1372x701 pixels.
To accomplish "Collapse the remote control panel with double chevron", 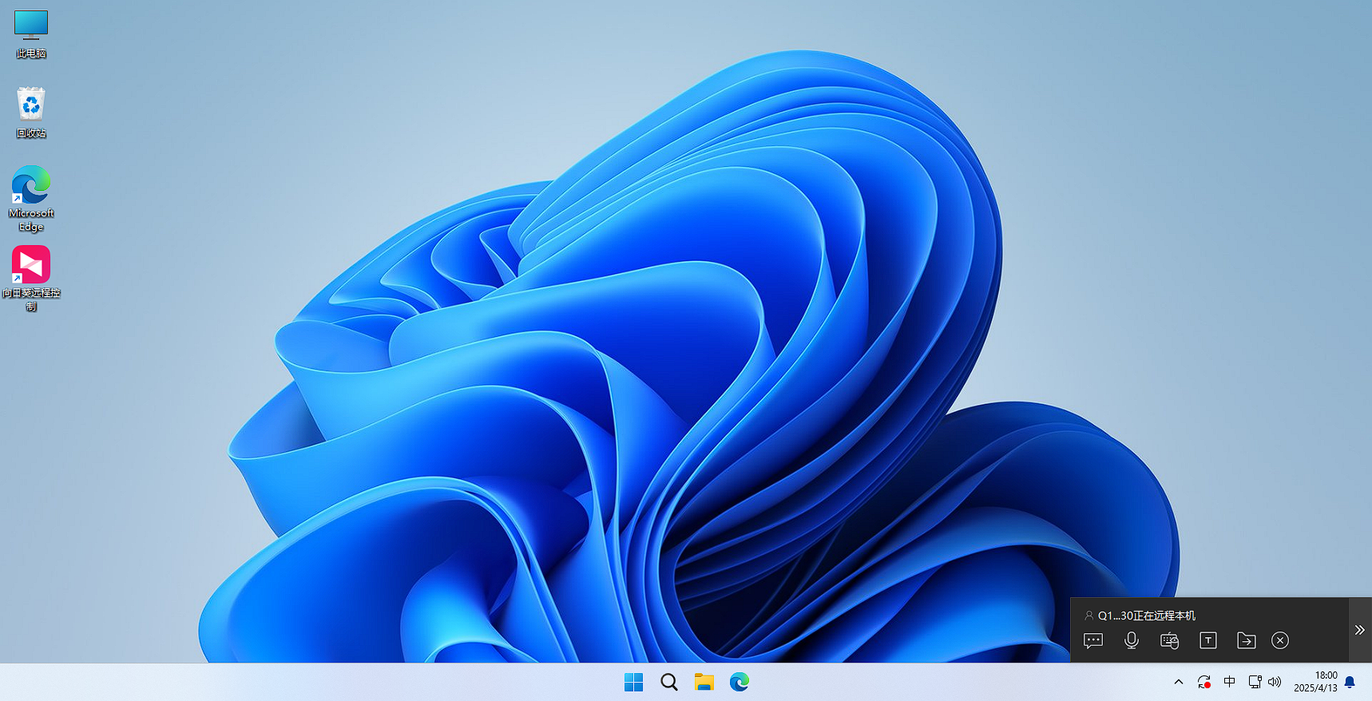I will pos(1360,630).
